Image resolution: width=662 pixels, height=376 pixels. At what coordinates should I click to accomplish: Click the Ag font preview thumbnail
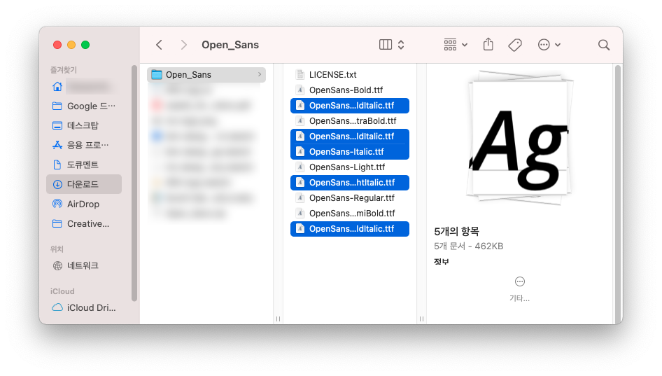(520, 138)
